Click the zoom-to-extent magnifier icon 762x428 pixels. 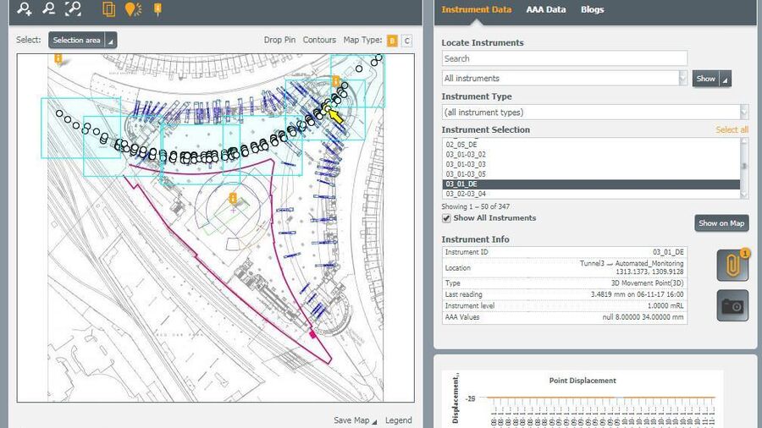(74, 9)
